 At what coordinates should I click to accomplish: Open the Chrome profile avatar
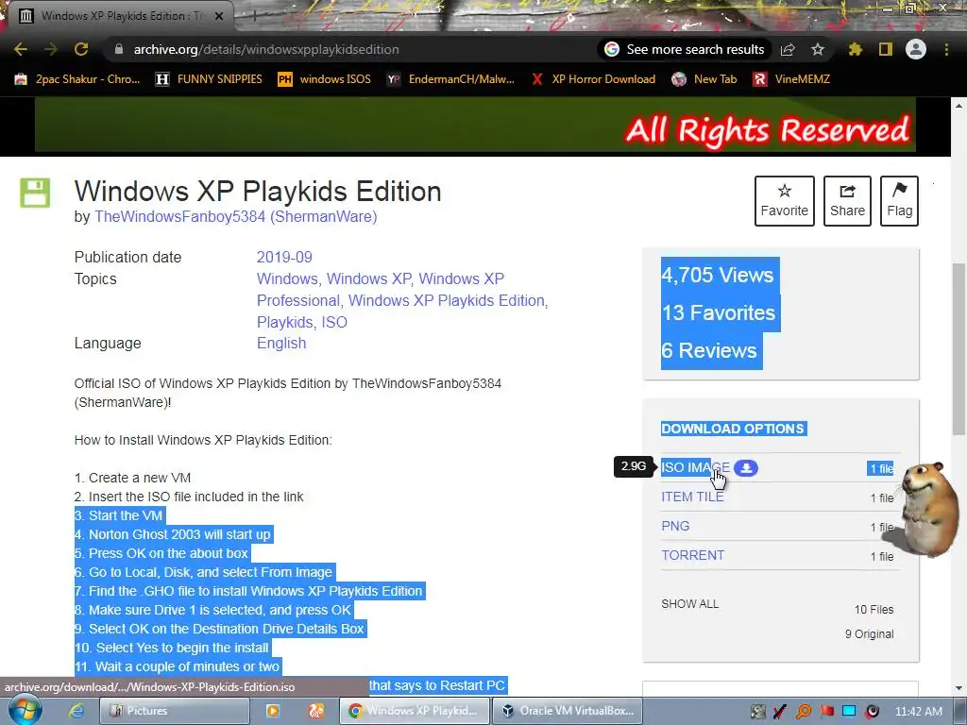[916, 49]
